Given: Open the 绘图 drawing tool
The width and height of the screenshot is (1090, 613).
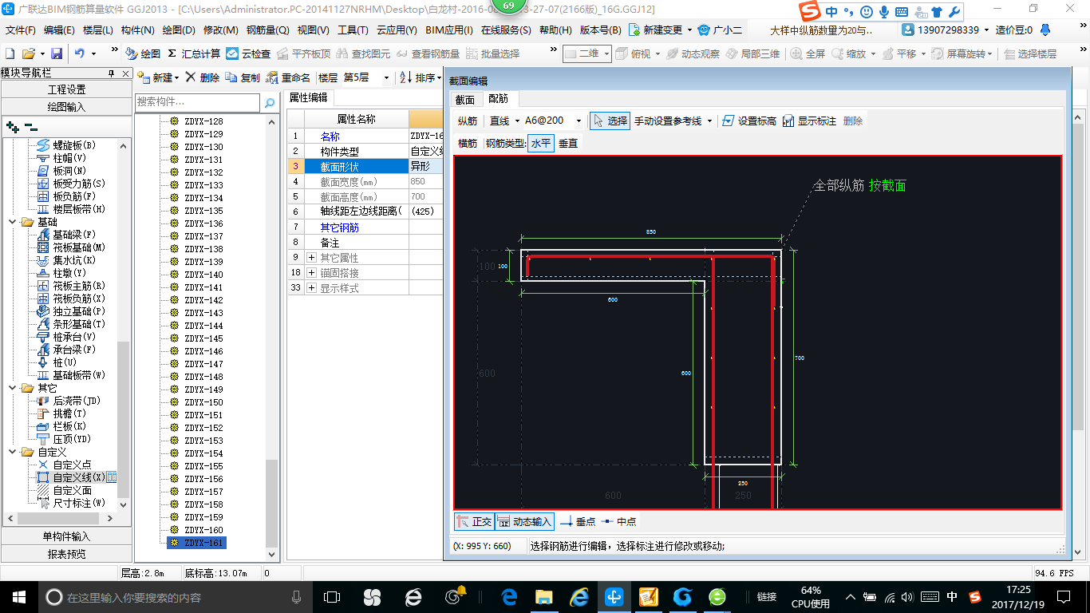Looking at the screenshot, I should 144,53.
